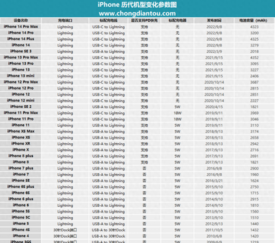The width and height of the screenshot is (275, 243).
Task: Click the iPhone 14 Pro device name cell
Action: 21,33
